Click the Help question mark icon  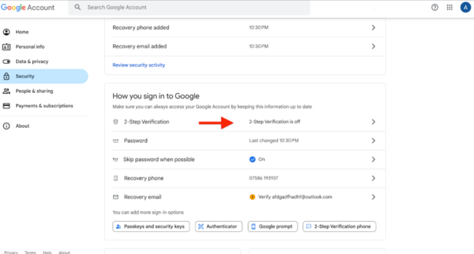[x=435, y=8]
